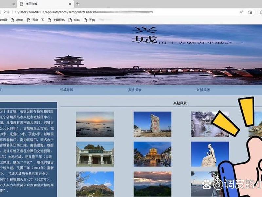
Task: Open the stone monument thumbnail
Action: pyautogui.click(x=152, y=124)
